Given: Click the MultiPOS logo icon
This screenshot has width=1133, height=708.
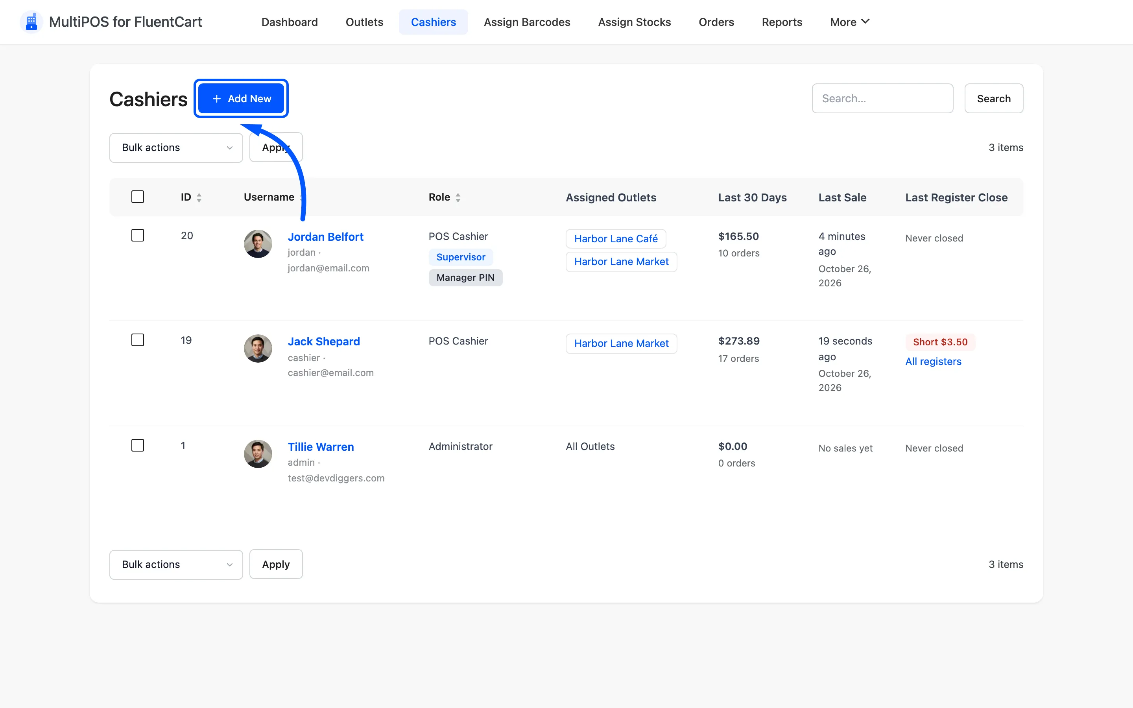Looking at the screenshot, I should [31, 22].
